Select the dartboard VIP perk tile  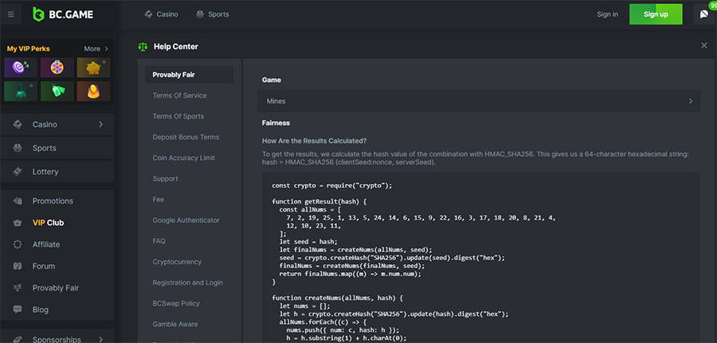tap(21, 68)
